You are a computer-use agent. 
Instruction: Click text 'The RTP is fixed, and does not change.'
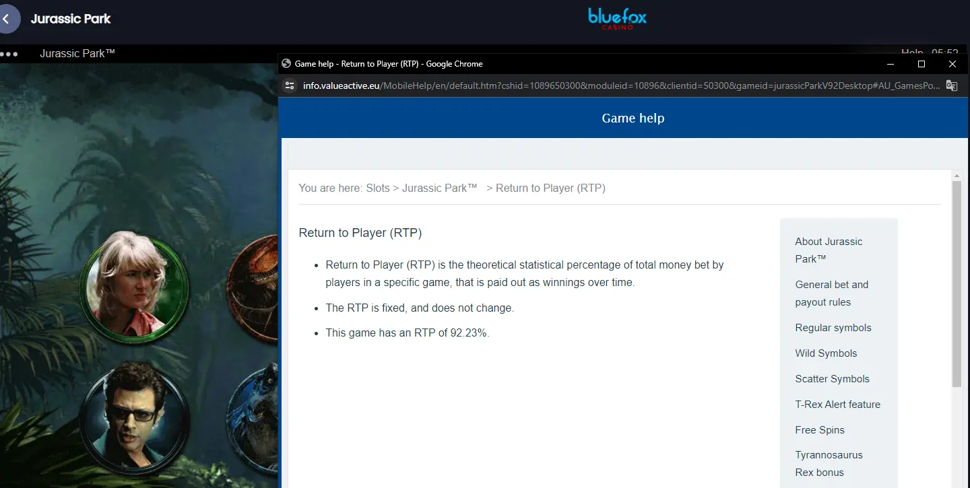pyautogui.click(x=420, y=308)
